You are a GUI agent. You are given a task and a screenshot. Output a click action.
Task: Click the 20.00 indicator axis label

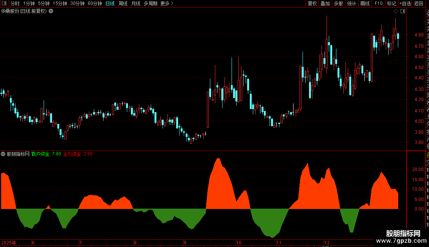point(418,169)
